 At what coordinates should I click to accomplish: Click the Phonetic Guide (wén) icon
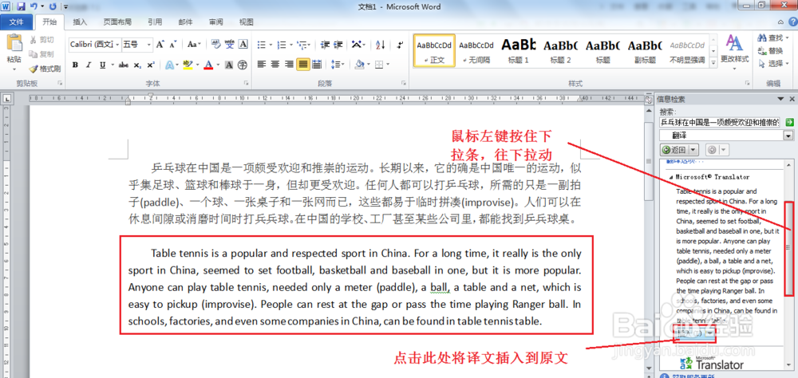(230, 45)
